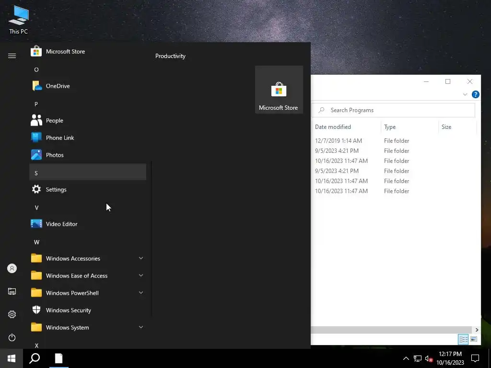Viewport: 491px width, 368px height.
Task: Open Settings from the app list
Action: (x=88, y=189)
